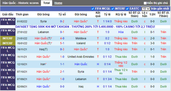This screenshot has height=91, width=171.
Task: Click the 0:2 odds for Moldova match
Action: [x=107, y=38]
